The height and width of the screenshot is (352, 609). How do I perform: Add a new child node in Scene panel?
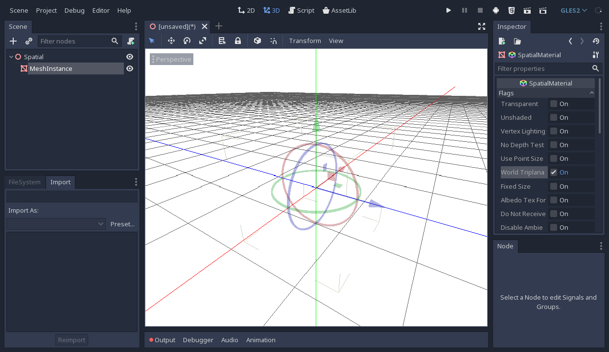[13, 41]
